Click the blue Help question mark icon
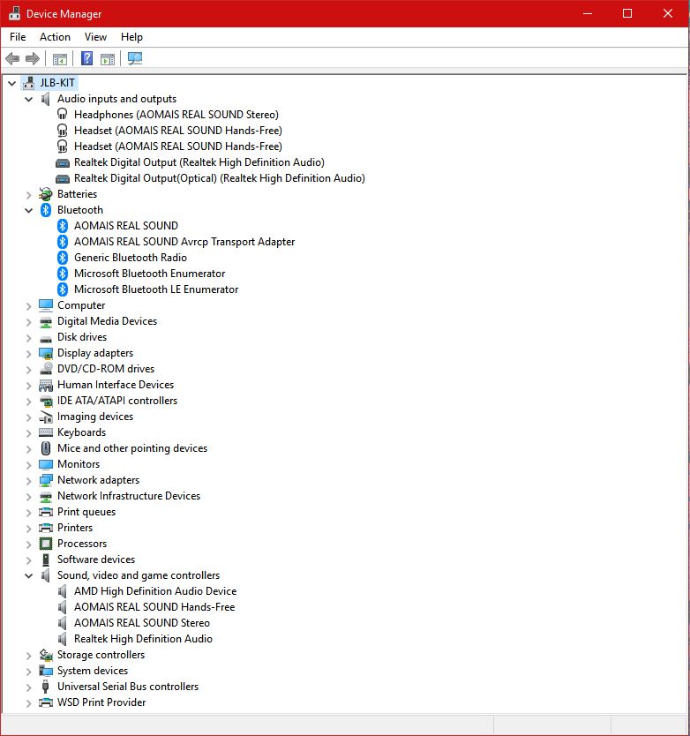This screenshot has height=736, width=690. tap(86, 58)
